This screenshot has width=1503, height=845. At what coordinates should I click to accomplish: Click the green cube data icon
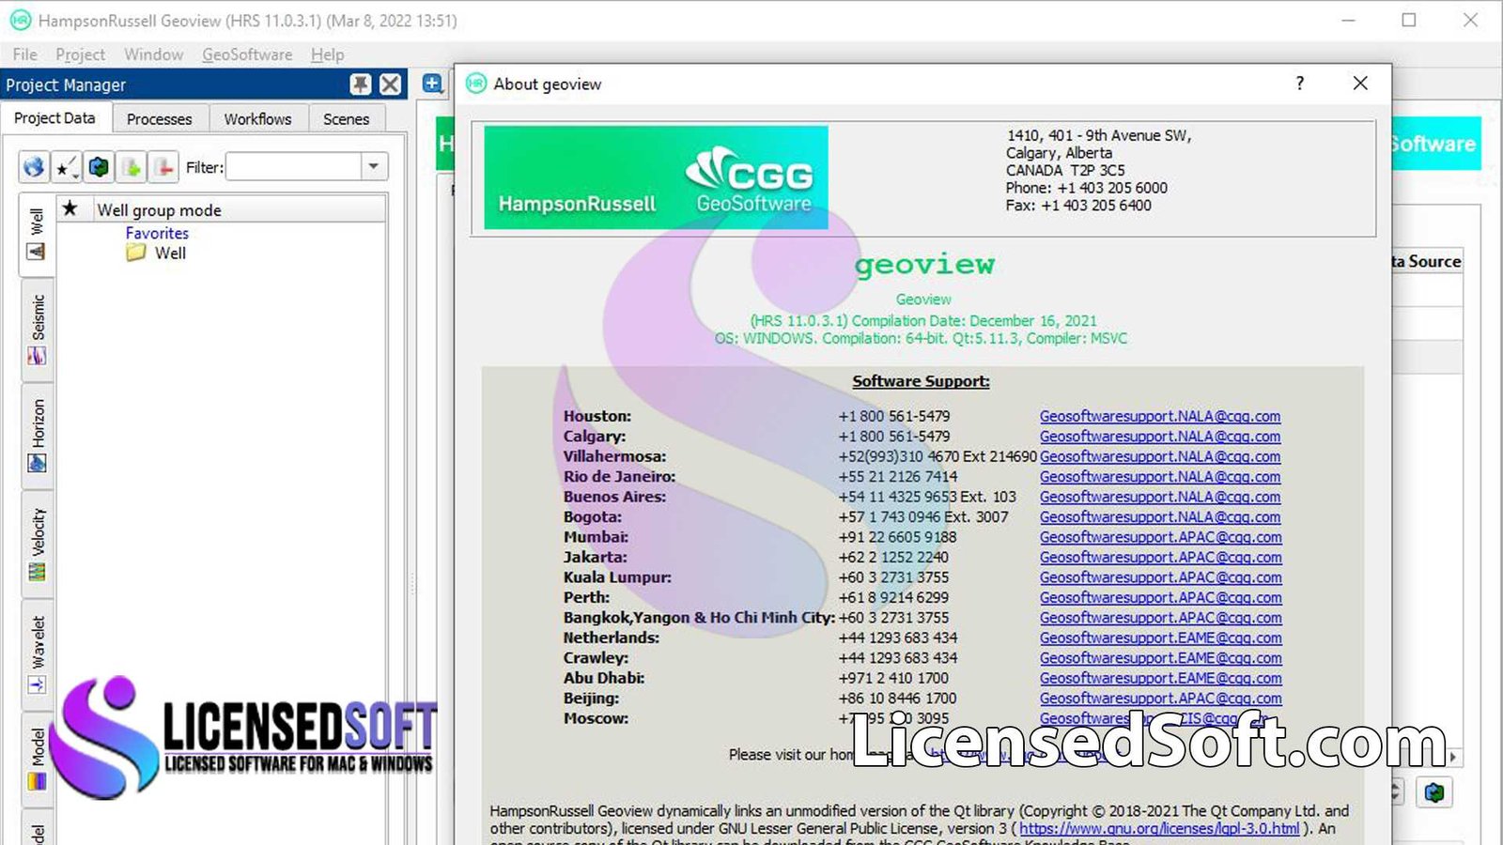[x=99, y=167]
